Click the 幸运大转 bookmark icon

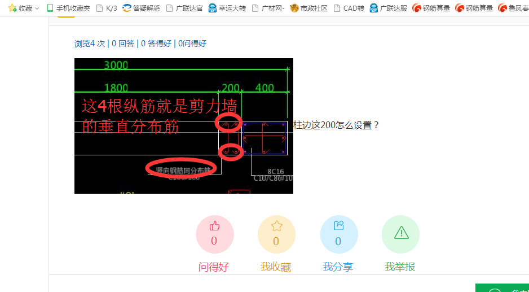tap(213, 8)
